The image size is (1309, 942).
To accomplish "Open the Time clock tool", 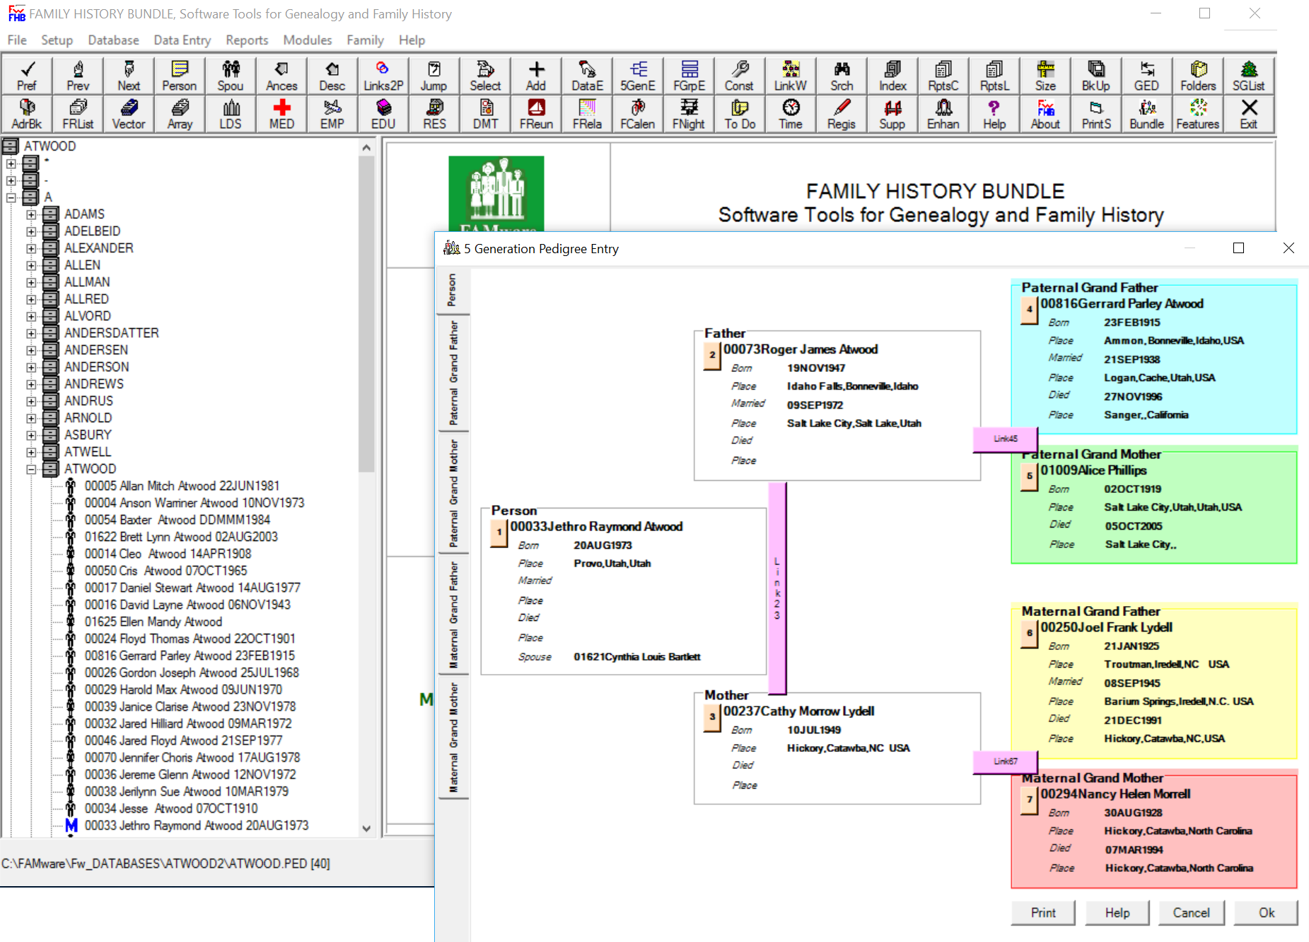I will click(x=791, y=114).
